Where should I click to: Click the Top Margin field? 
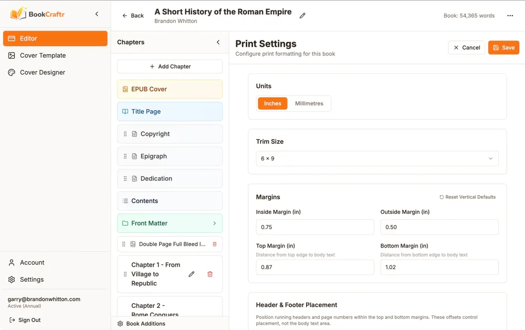point(315,267)
